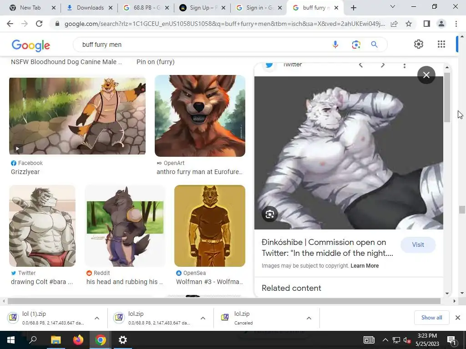Click the browser forward arrow

tap(25, 24)
